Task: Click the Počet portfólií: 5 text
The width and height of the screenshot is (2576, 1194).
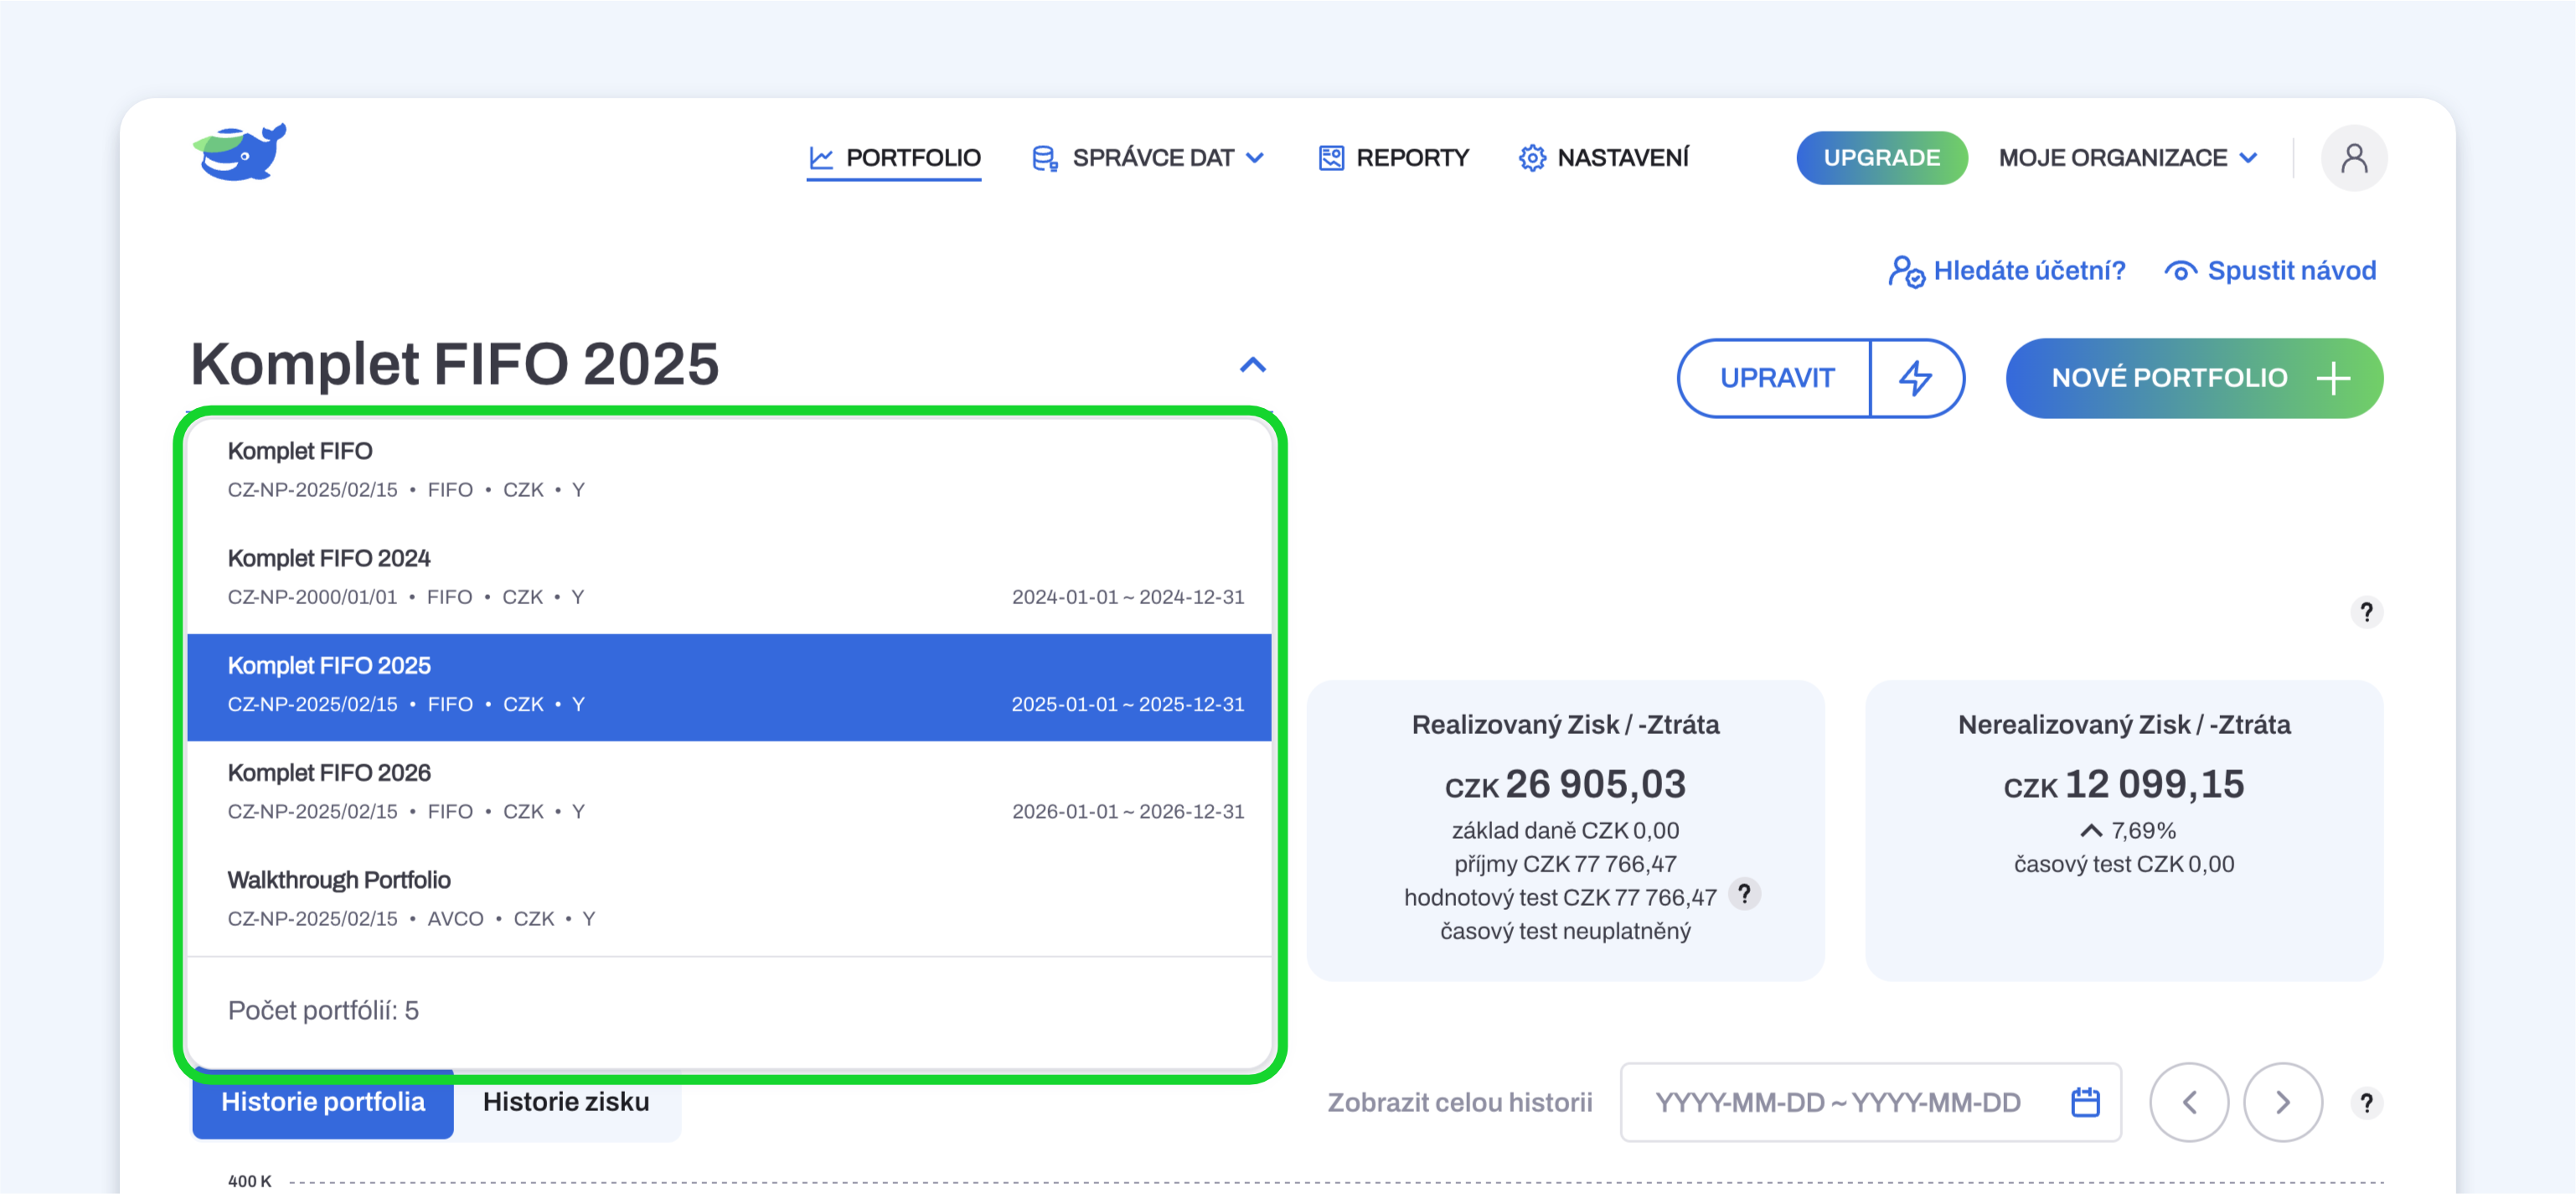Action: [x=323, y=1011]
